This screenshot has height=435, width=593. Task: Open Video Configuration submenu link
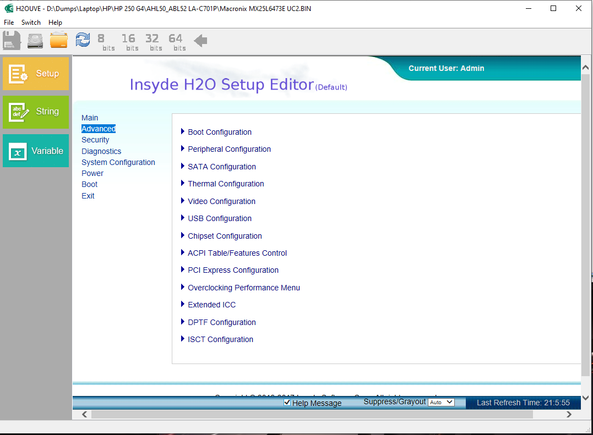(x=222, y=201)
